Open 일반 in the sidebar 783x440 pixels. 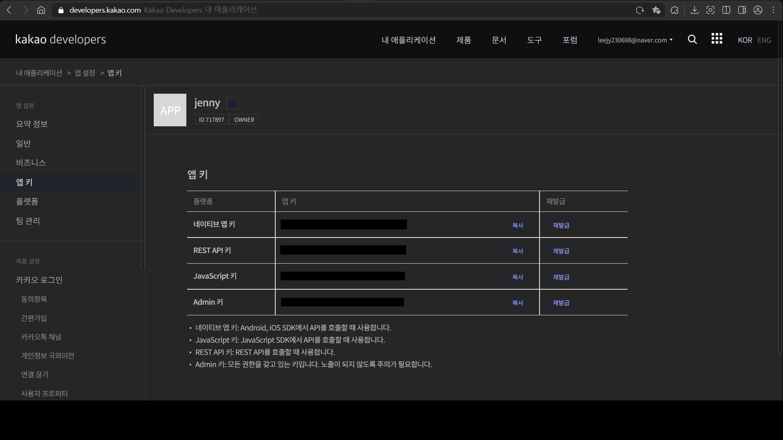pos(23,143)
